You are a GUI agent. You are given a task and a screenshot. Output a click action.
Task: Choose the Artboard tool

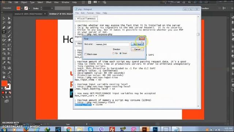pyautogui.click(x=4, y=73)
